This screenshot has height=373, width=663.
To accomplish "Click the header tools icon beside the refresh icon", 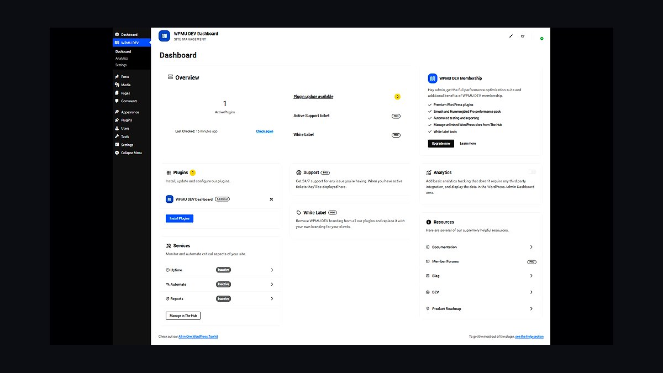I will pyautogui.click(x=511, y=36).
